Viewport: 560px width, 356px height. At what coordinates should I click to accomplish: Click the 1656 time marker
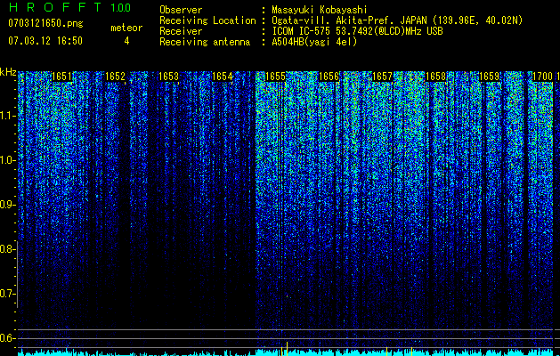(x=329, y=77)
